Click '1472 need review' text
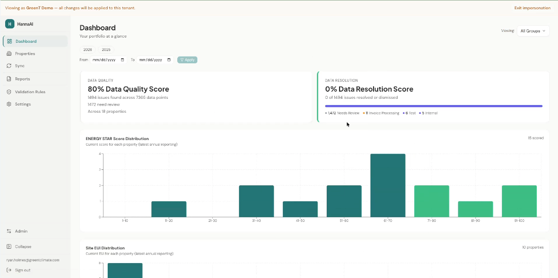 point(104,105)
